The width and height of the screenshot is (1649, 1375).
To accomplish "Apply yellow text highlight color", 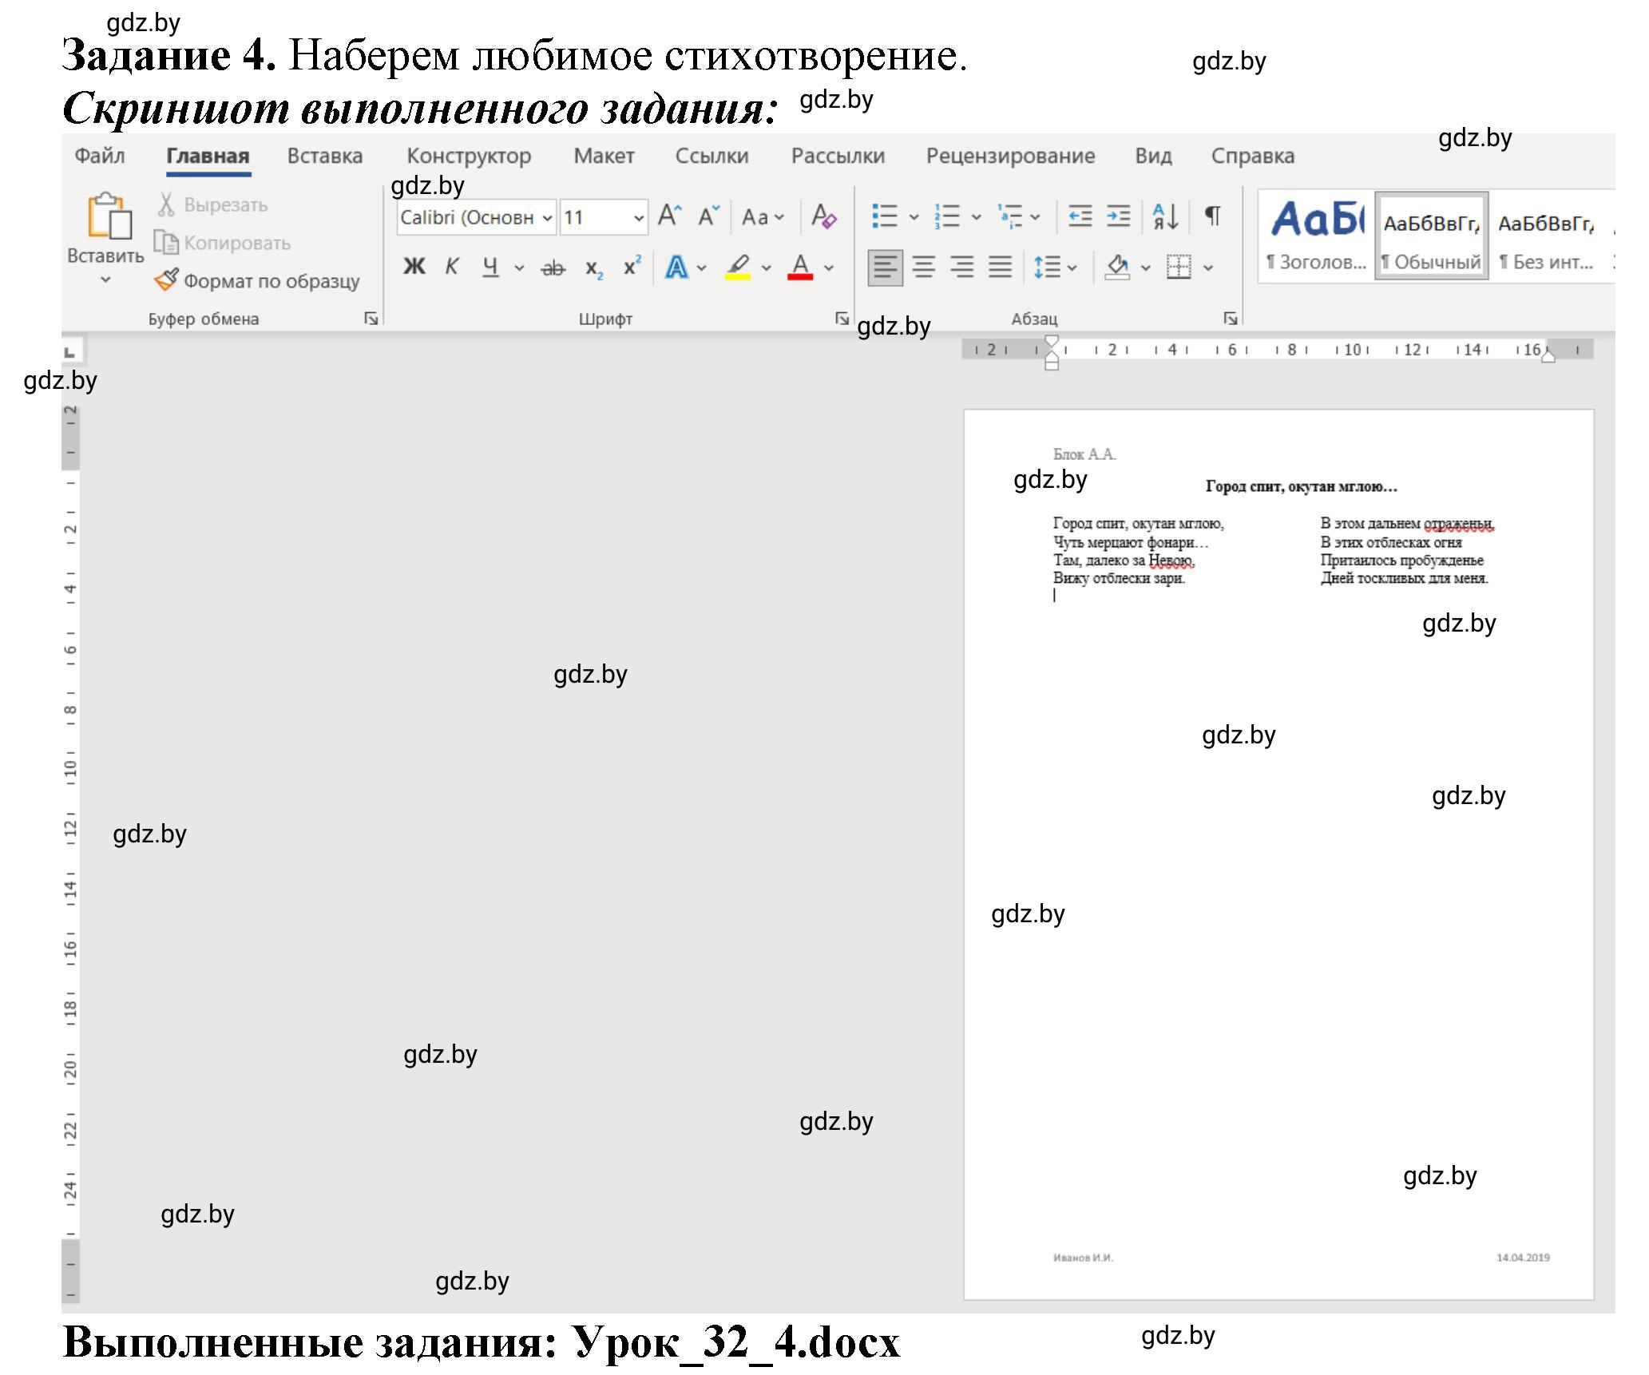I will coord(738,267).
